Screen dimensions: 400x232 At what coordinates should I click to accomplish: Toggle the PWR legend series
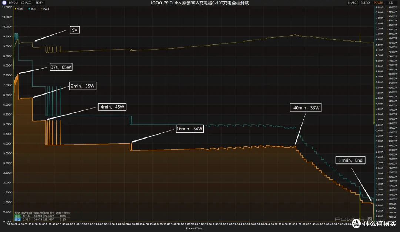tap(45, 9)
